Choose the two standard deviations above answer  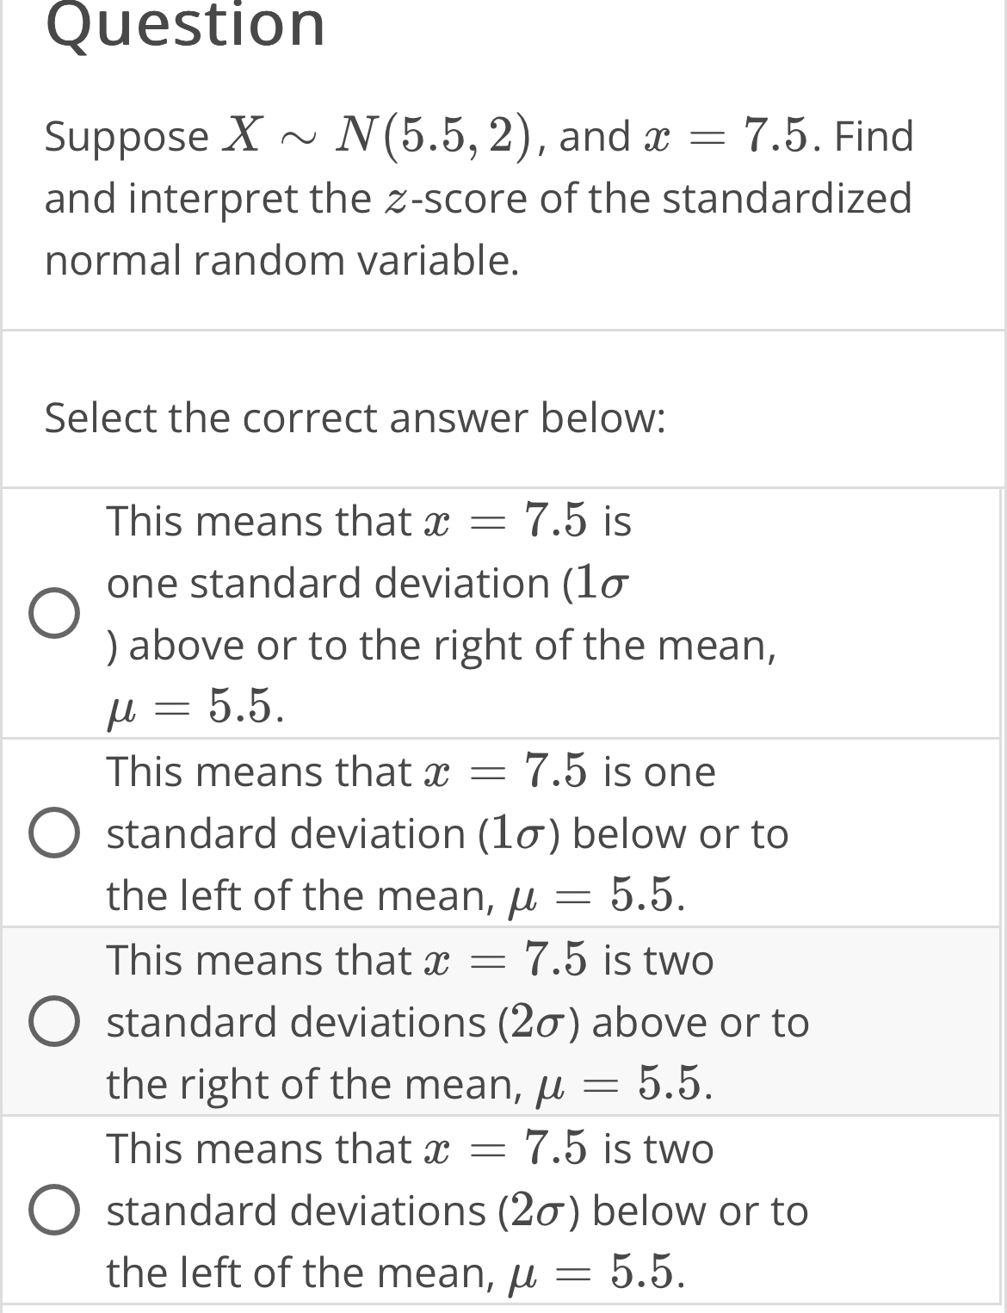pyautogui.click(x=55, y=1022)
